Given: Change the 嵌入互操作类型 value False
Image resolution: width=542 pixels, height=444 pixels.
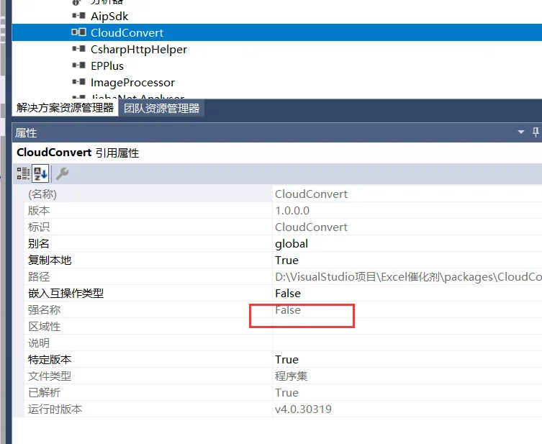Looking at the screenshot, I should pos(288,294).
